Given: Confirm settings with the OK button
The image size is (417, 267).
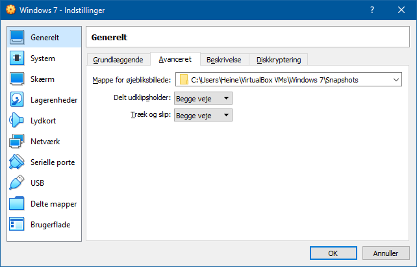Looking at the screenshot, I should click(x=333, y=253).
